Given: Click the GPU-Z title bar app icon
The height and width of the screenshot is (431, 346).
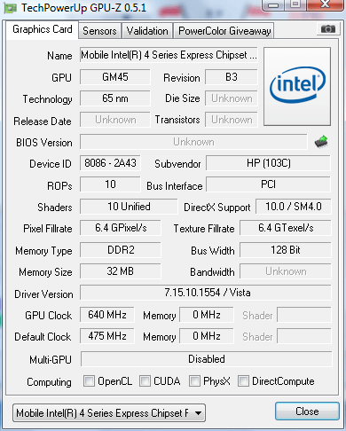Looking at the screenshot, I should point(11,8).
